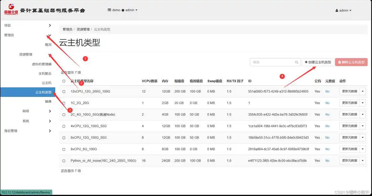Screen dimensions: 372x196
Task: Click the 创建云主机类型 button
Action: coord(318,62)
